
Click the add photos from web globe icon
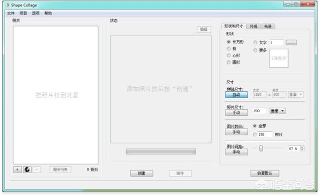[x=27, y=170]
